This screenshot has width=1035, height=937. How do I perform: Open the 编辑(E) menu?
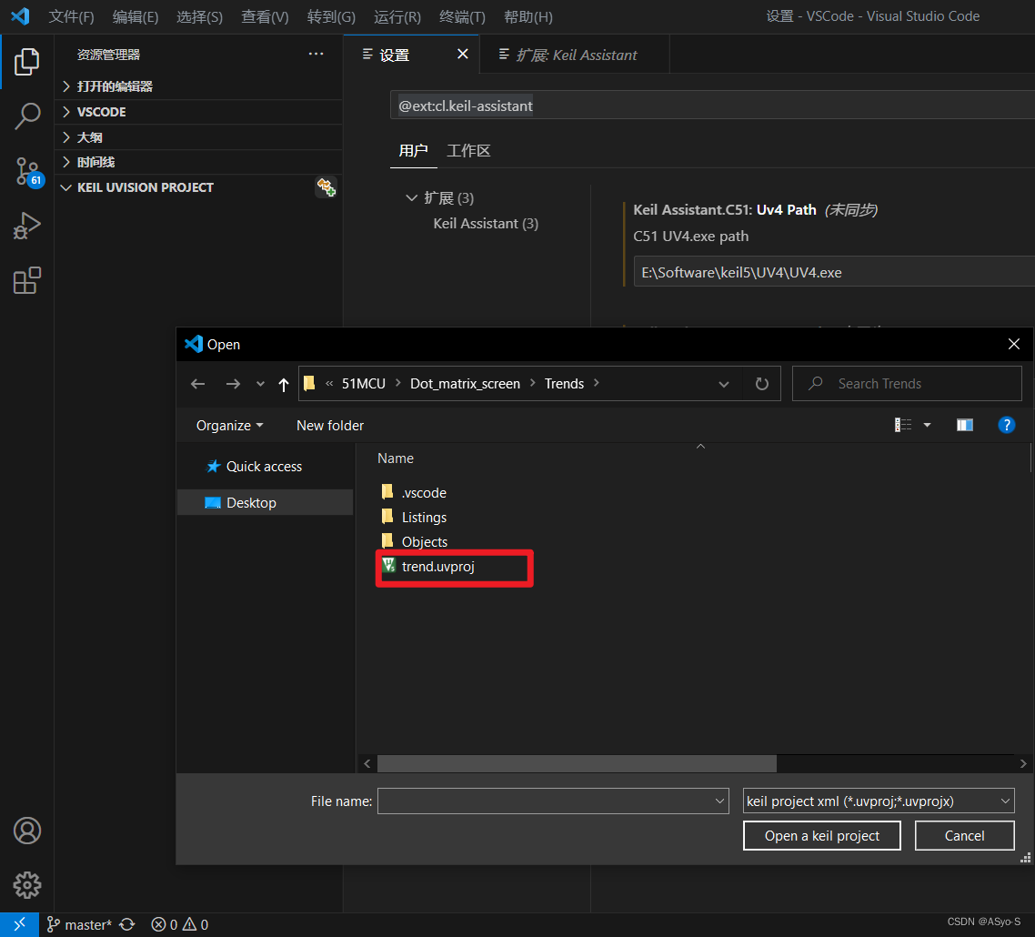(136, 16)
